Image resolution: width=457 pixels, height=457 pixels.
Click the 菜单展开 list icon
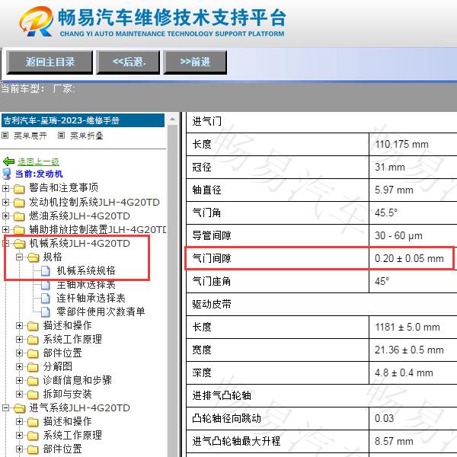(5, 136)
